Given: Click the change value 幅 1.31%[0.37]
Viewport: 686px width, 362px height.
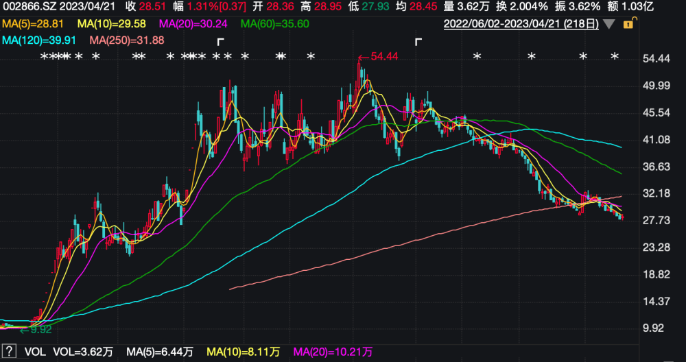Looking at the screenshot, I should [209, 7].
